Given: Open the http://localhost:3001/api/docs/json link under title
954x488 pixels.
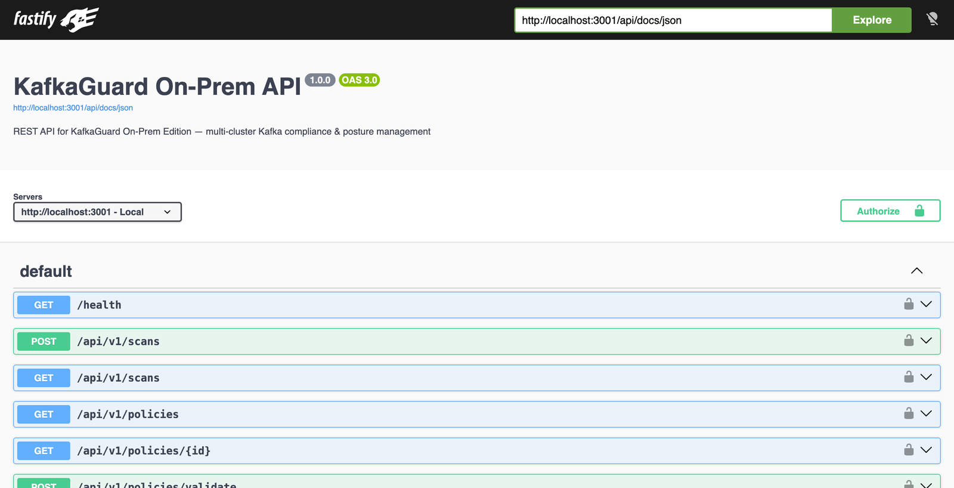Looking at the screenshot, I should (x=73, y=108).
